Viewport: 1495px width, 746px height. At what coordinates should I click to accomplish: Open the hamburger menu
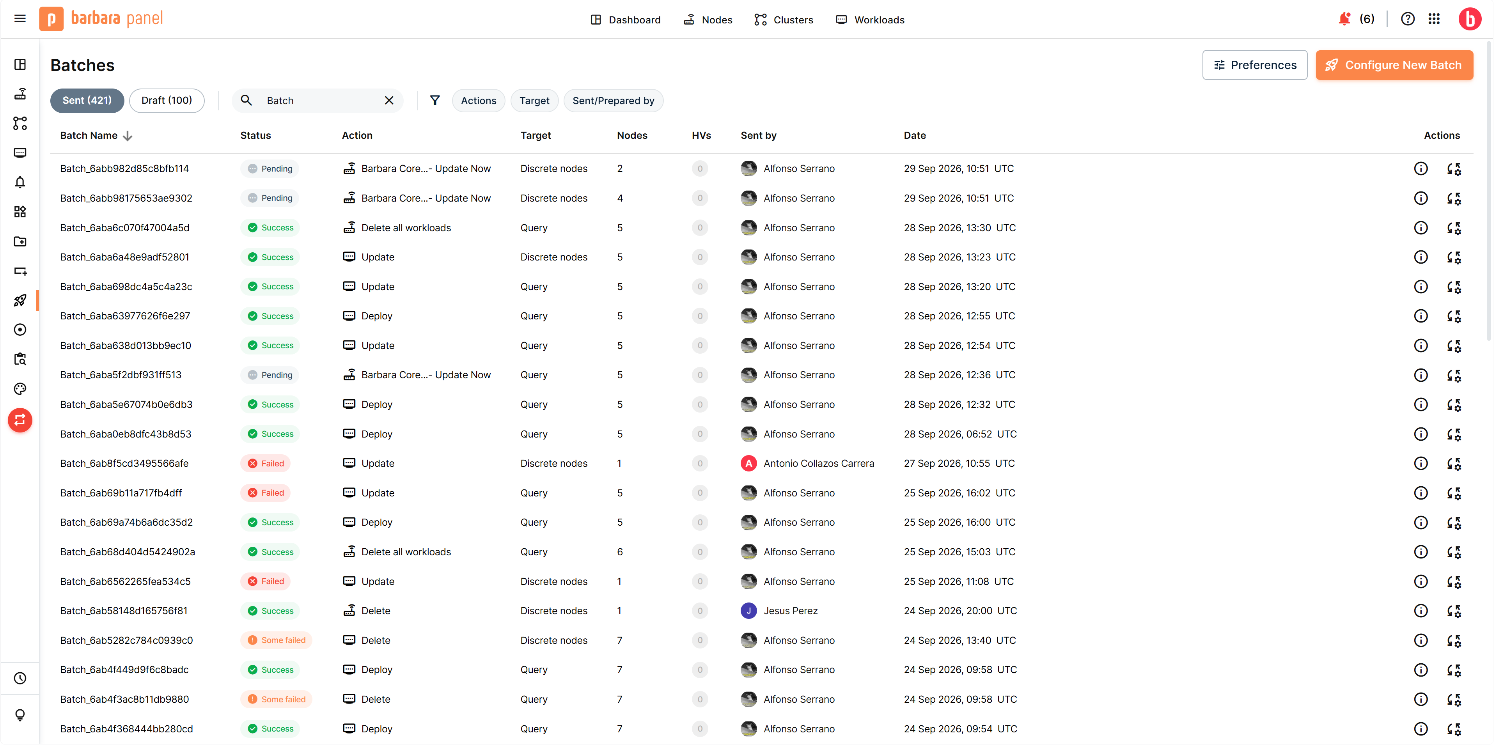tap(20, 19)
